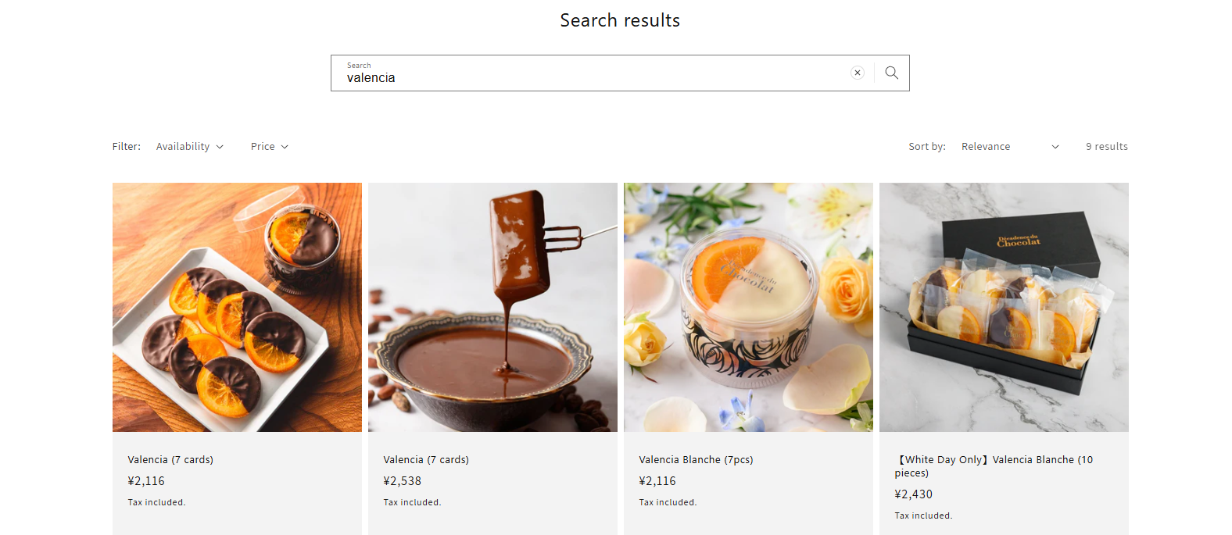Click the black Chocolat gift box image
This screenshot has width=1232, height=535.
[x=1004, y=307]
